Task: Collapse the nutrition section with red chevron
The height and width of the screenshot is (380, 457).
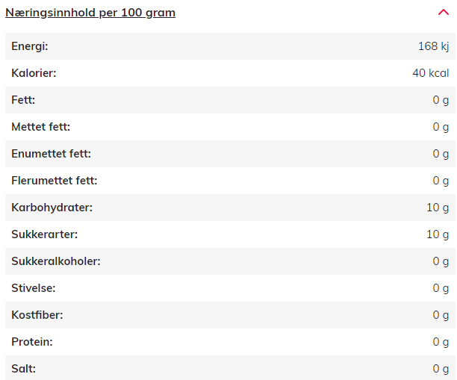Action: 444,13
